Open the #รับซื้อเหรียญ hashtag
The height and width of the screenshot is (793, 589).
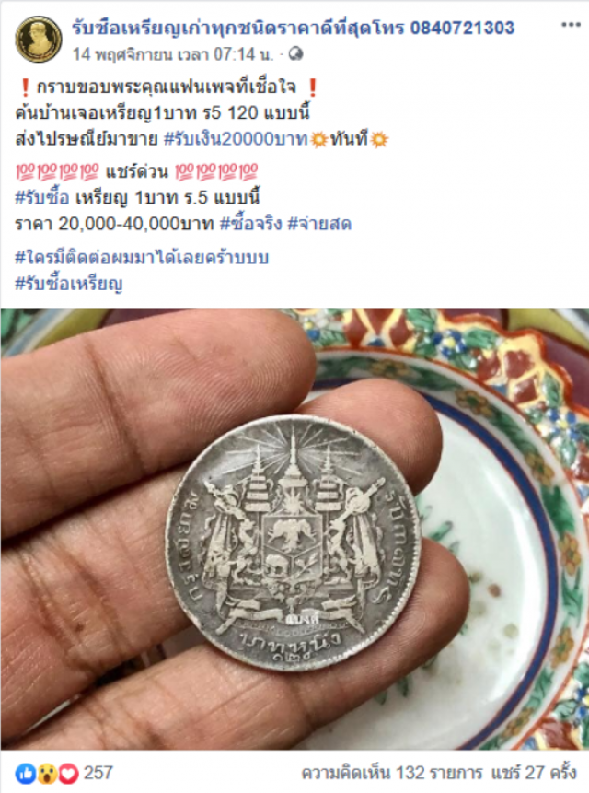point(69,284)
